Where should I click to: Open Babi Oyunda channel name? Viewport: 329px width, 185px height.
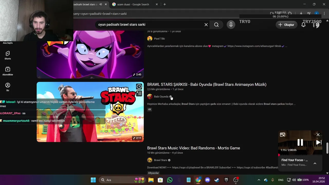tap(161, 97)
